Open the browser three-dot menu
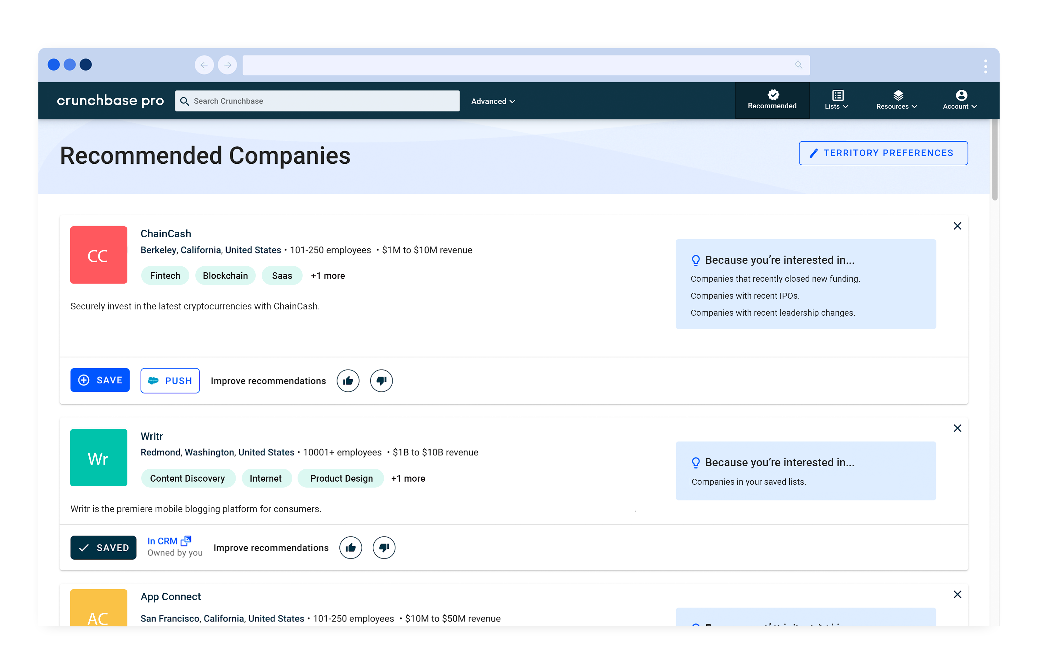 point(985,66)
